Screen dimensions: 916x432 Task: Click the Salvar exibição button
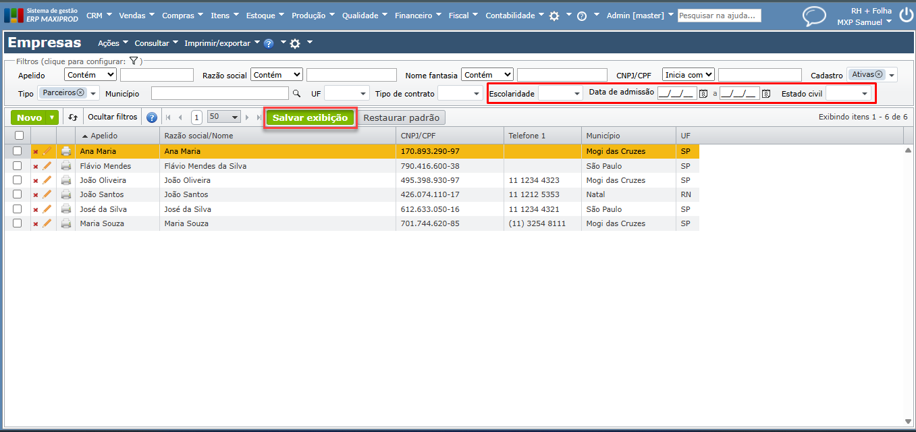(310, 117)
